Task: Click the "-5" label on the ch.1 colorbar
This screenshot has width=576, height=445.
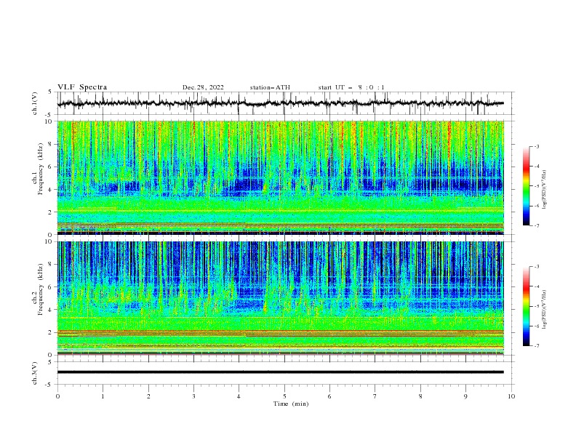Action: click(x=536, y=186)
